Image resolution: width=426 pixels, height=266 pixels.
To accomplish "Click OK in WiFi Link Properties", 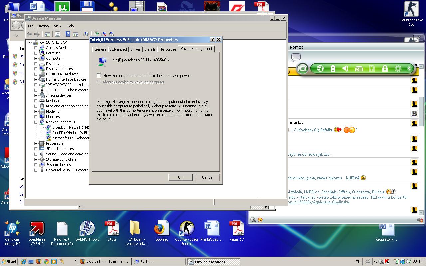I will pyautogui.click(x=180, y=177).
